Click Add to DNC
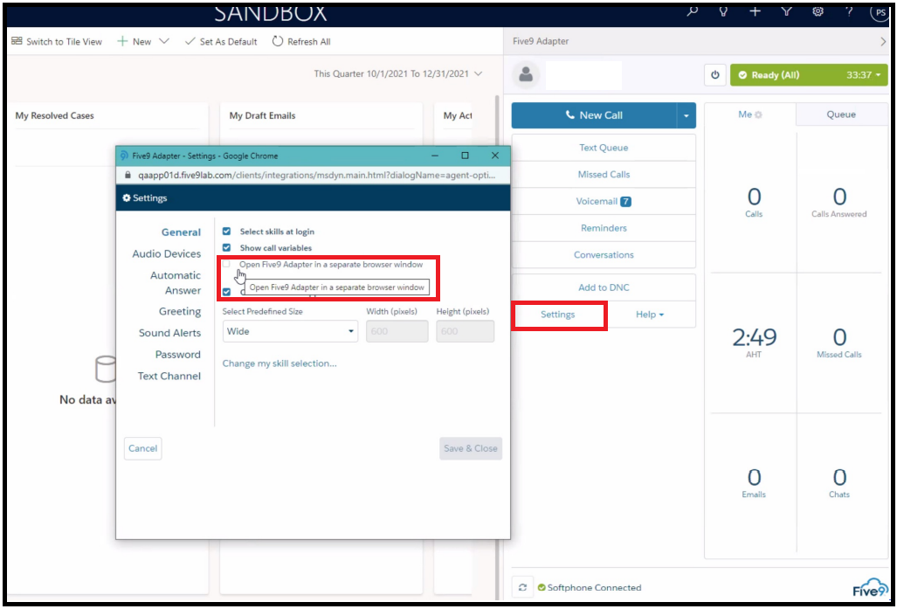The width and height of the screenshot is (897, 609). 604,287
